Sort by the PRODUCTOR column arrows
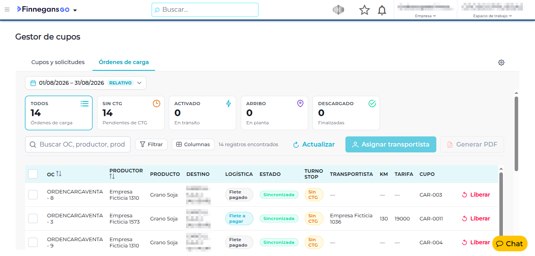This screenshot has height=256, width=535. (x=112, y=177)
